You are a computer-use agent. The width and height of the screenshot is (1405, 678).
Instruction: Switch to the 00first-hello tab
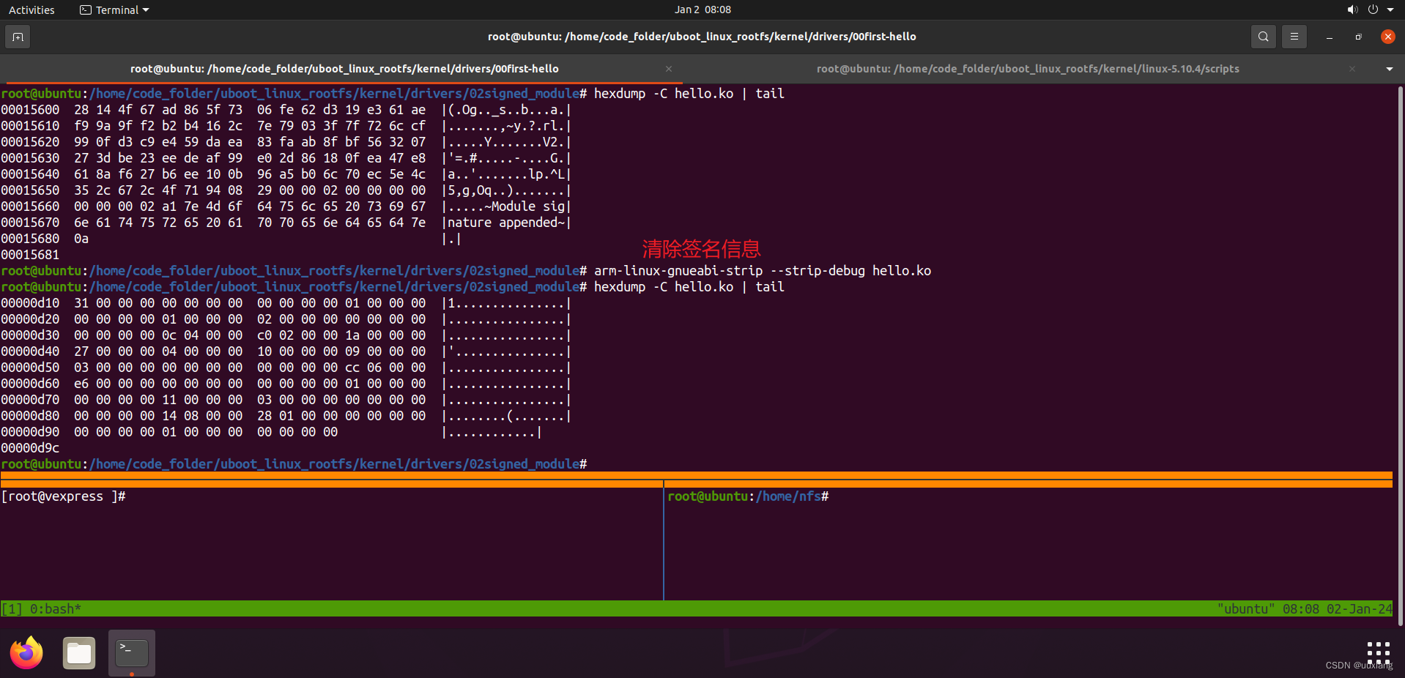344,69
